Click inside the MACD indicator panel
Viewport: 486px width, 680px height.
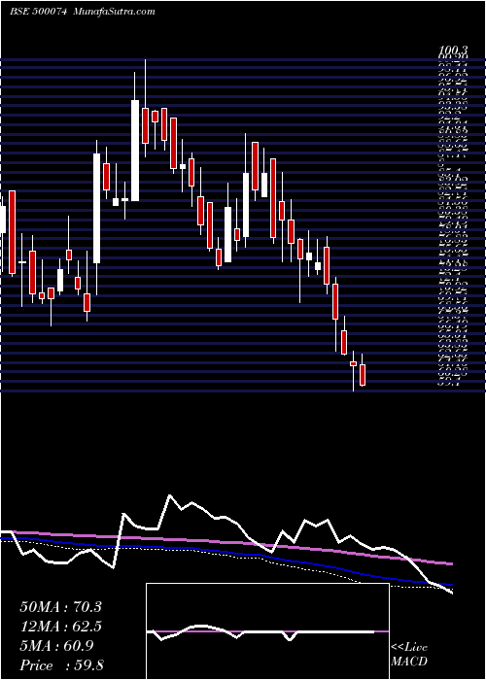click(x=267, y=631)
